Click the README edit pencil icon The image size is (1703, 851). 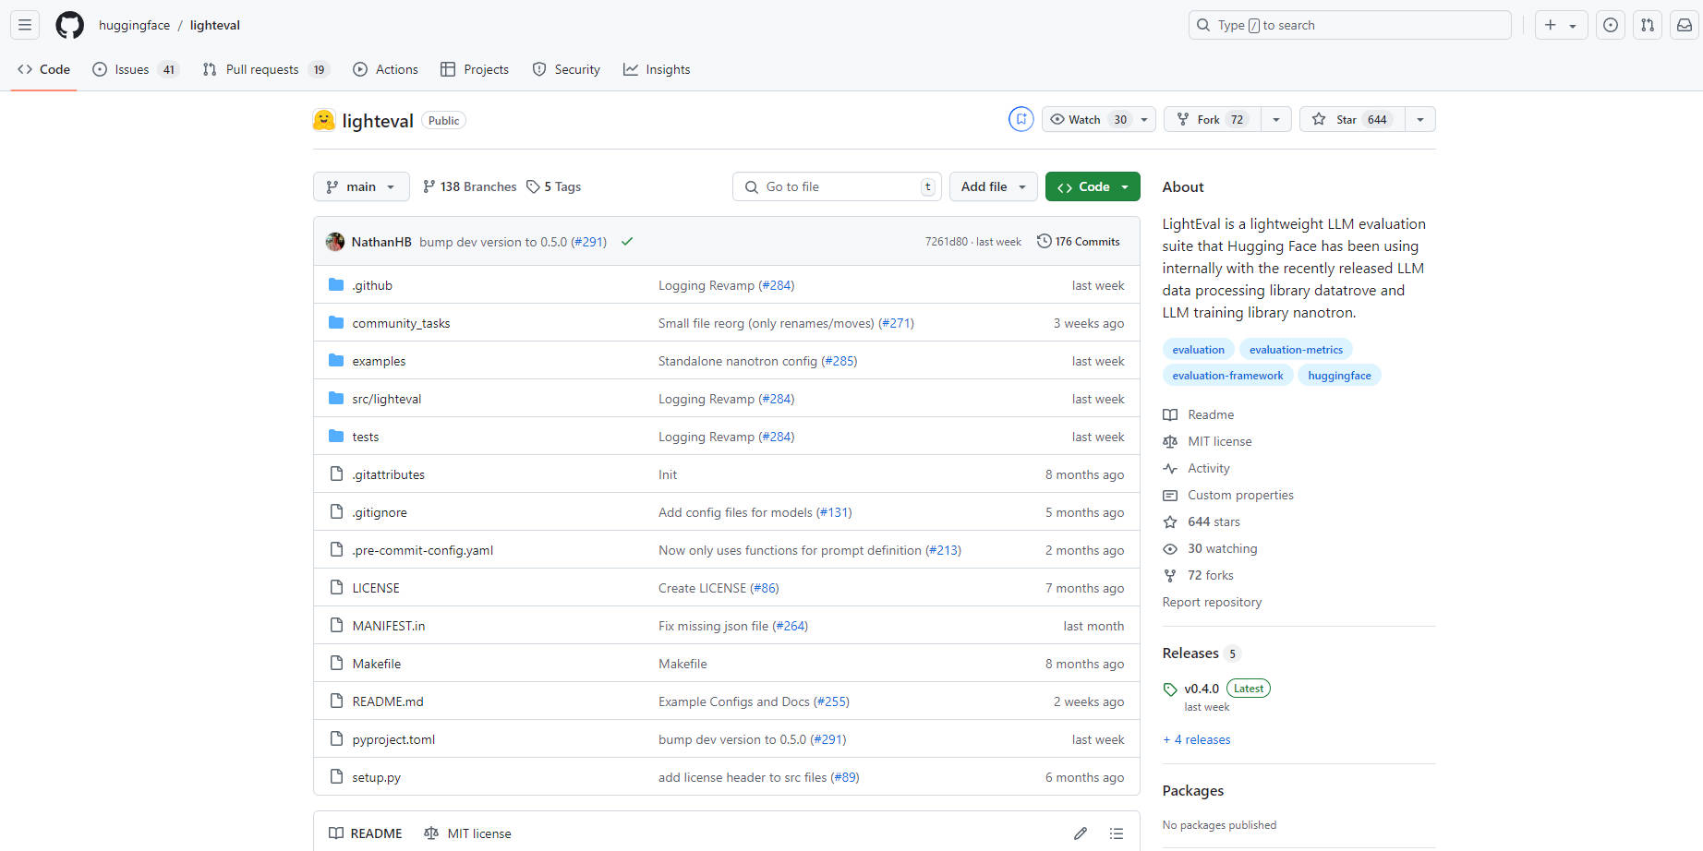pyautogui.click(x=1081, y=833)
